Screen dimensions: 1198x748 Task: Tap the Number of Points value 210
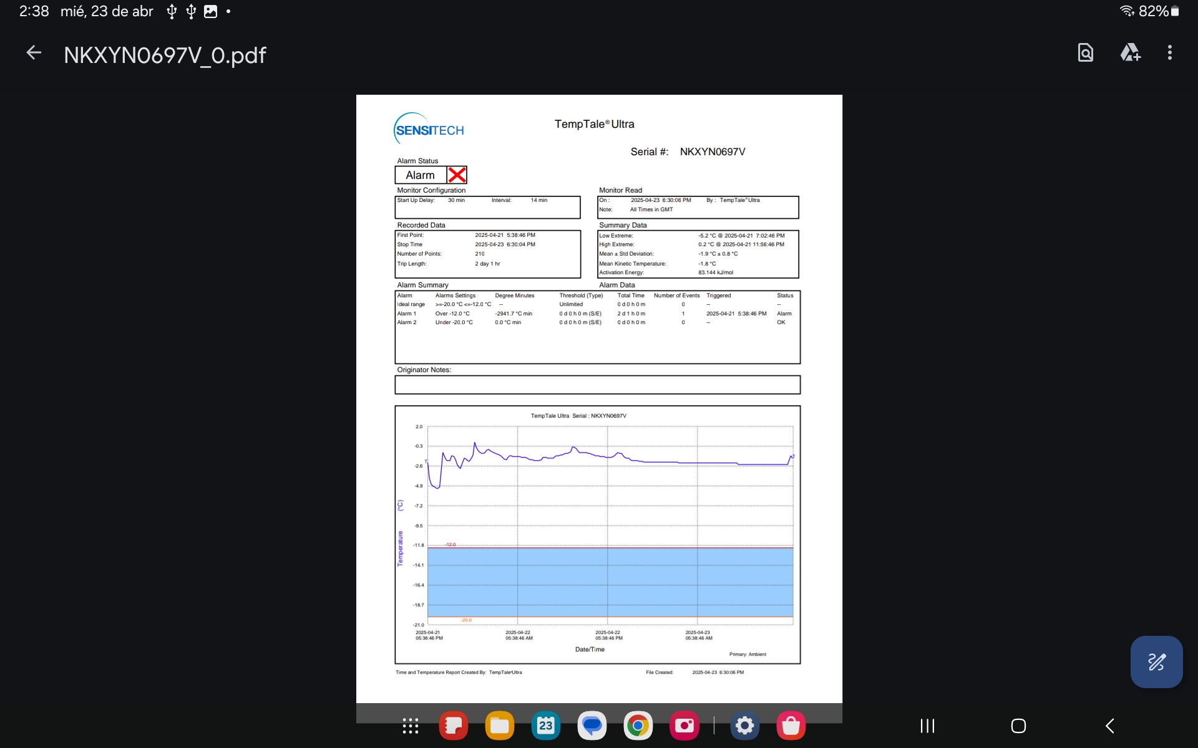(480, 254)
